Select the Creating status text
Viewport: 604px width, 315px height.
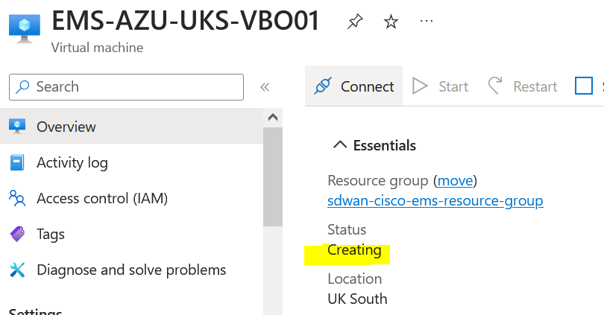(x=354, y=250)
